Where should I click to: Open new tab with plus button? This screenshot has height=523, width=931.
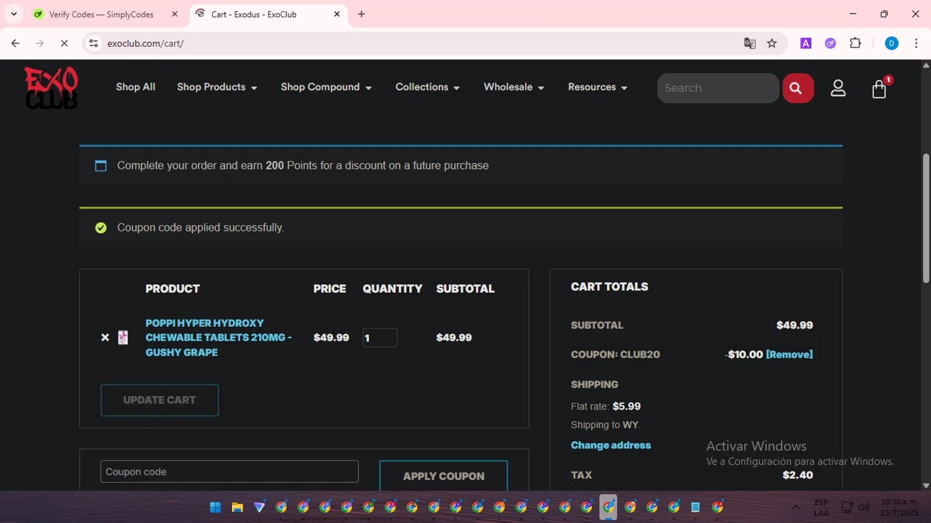(361, 14)
